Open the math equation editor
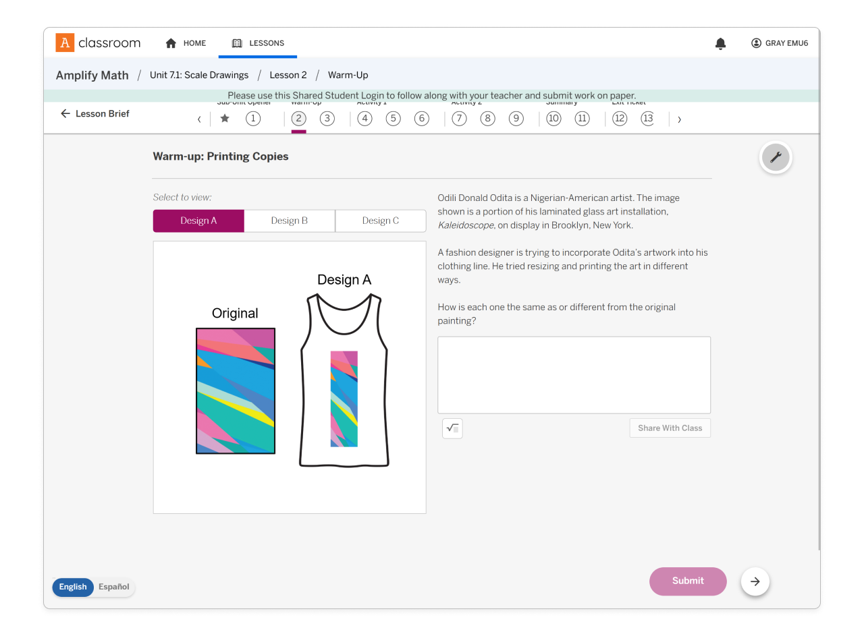The image size is (864, 636). pos(452,428)
